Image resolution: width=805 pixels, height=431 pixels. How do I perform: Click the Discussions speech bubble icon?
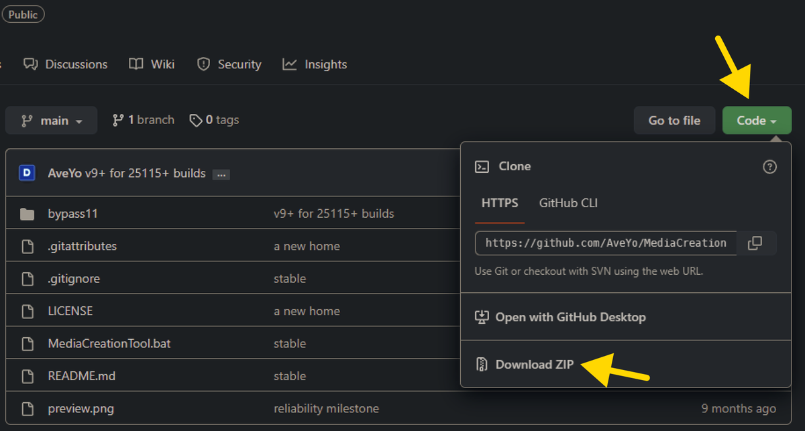point(31,64)
